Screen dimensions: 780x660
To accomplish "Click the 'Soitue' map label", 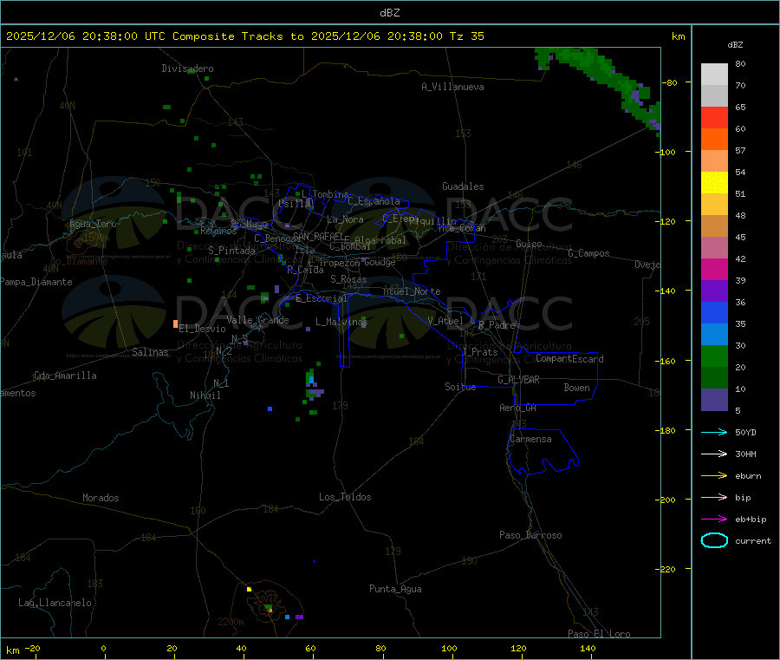I will click(460, 387).
